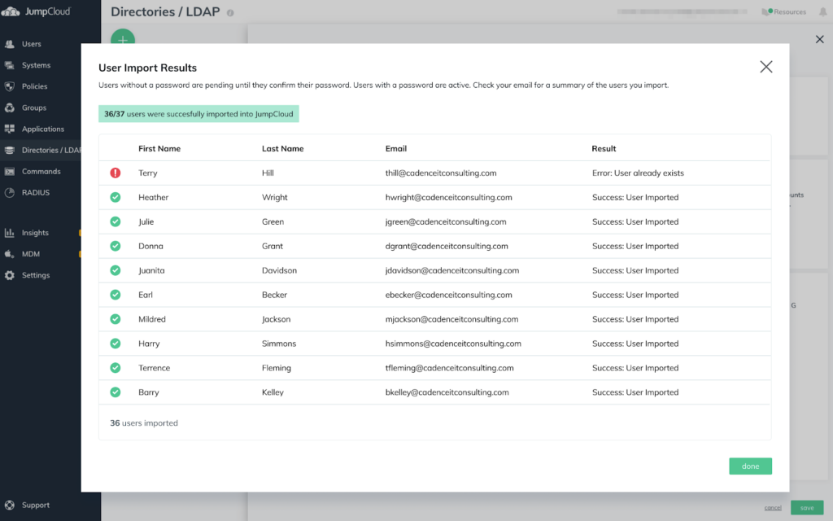This screenshot has height=521, width=833.
Task: Open Systems in the sidebar
Action: (36, 65)
